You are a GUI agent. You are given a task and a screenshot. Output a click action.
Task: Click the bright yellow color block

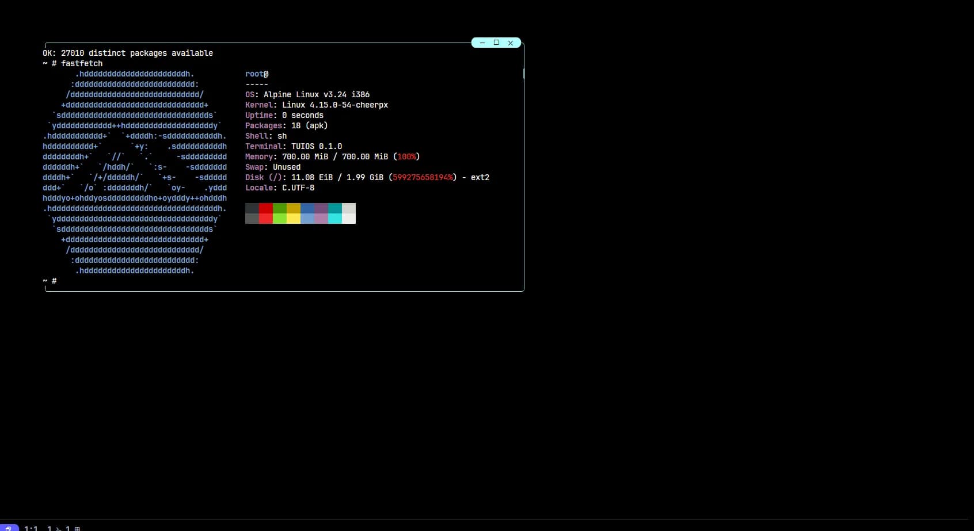(294, 219)
